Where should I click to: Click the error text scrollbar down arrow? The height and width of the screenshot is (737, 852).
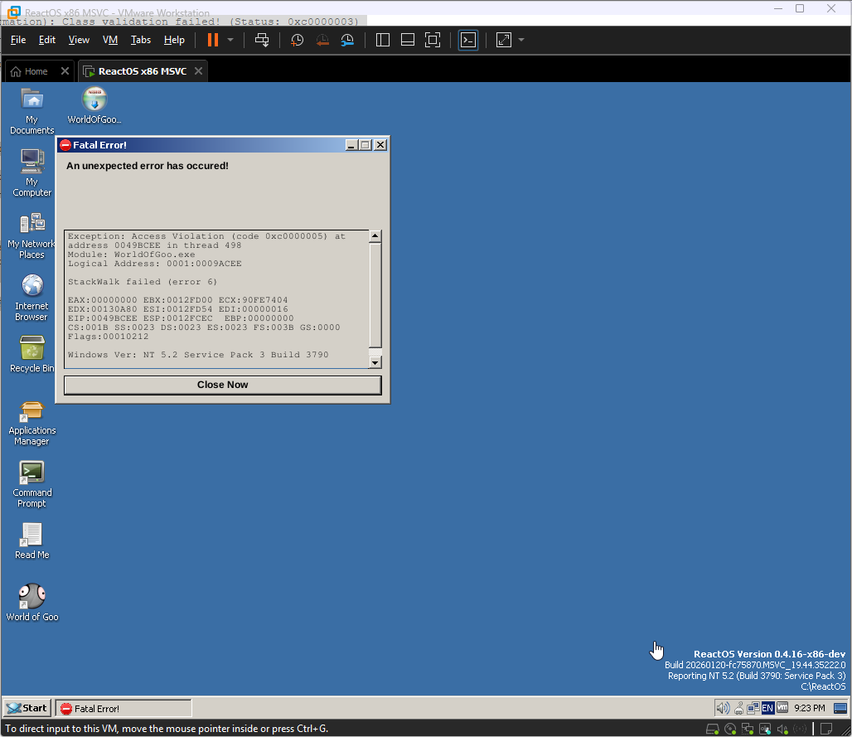[x=375, y=362]
